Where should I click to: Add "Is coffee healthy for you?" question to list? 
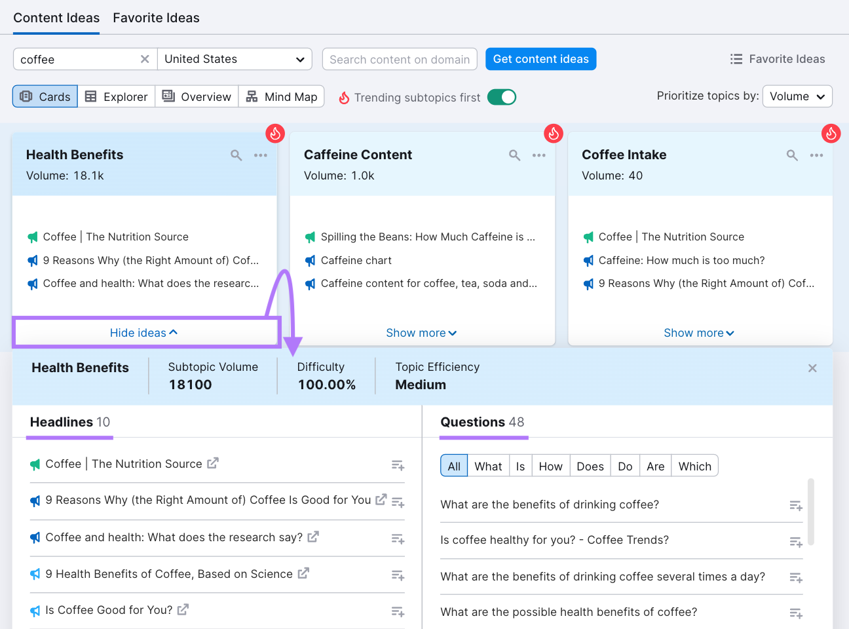[795, 542]
